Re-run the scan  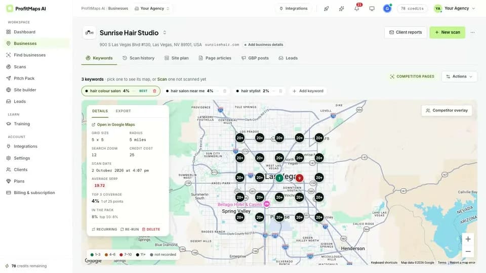click(130, 230)
